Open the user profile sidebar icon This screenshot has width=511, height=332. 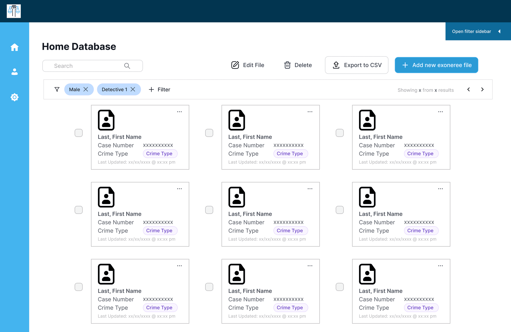click(14, 72)
